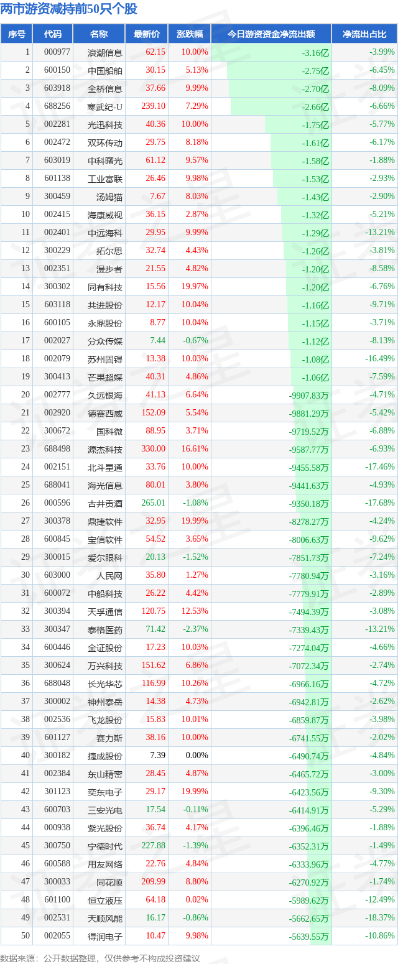The width and height of the screenshot is (398, 964).
Task: Select the stock name 古井贡酒
Action: click(x=105, y=504)
